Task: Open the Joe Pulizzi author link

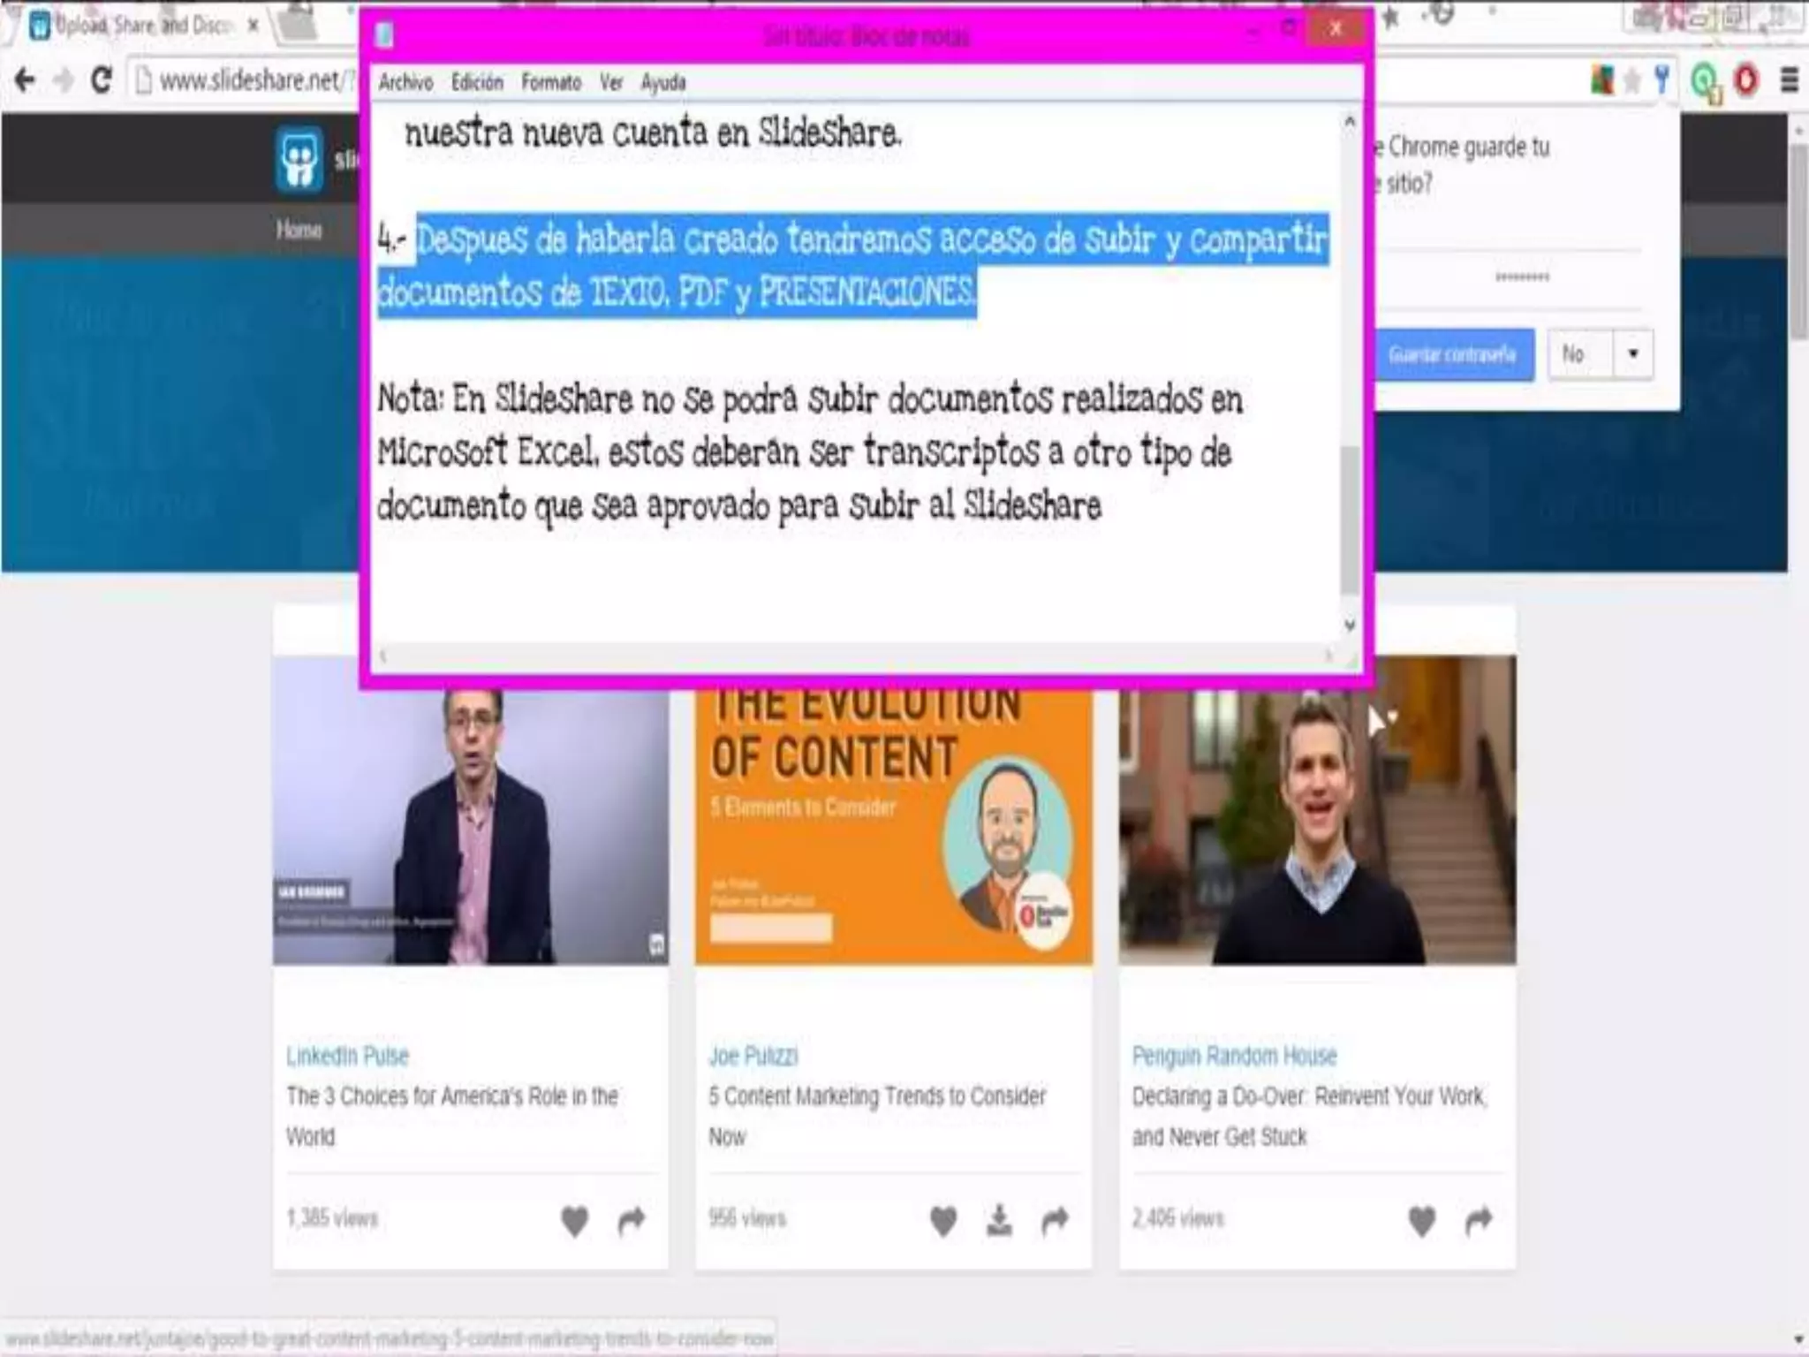Action: click(x=753, y=1056)
